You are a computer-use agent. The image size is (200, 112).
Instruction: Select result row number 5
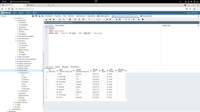46,84
